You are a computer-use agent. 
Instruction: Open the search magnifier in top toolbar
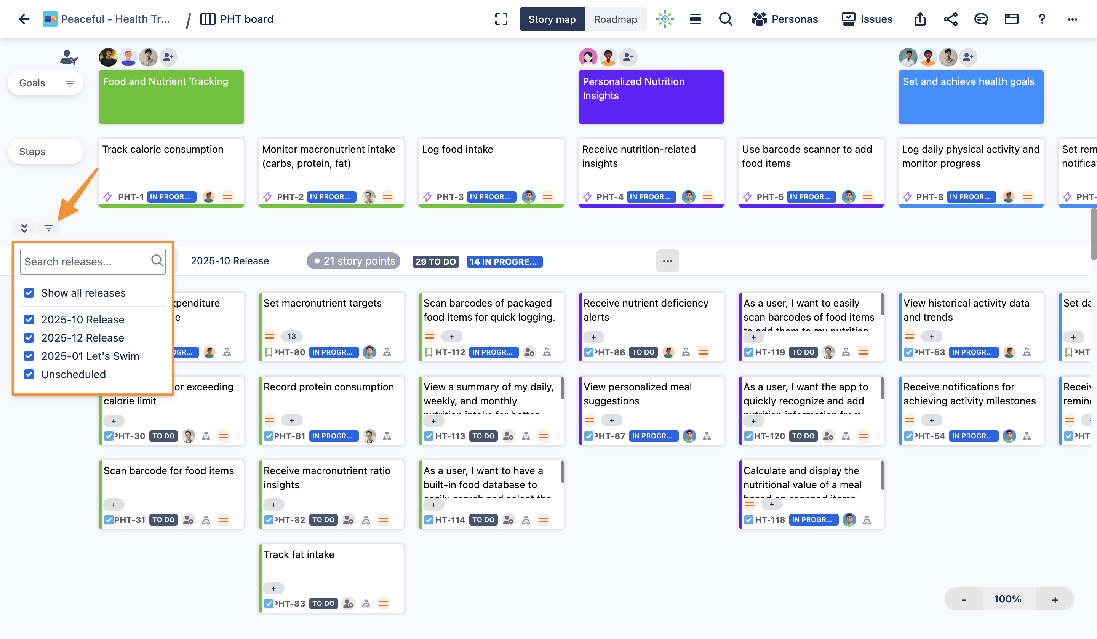point(725,19)
